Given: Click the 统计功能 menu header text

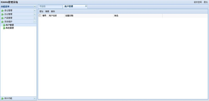Looking at the screenshot, I should pyautogui.click(x=8, y=98).
